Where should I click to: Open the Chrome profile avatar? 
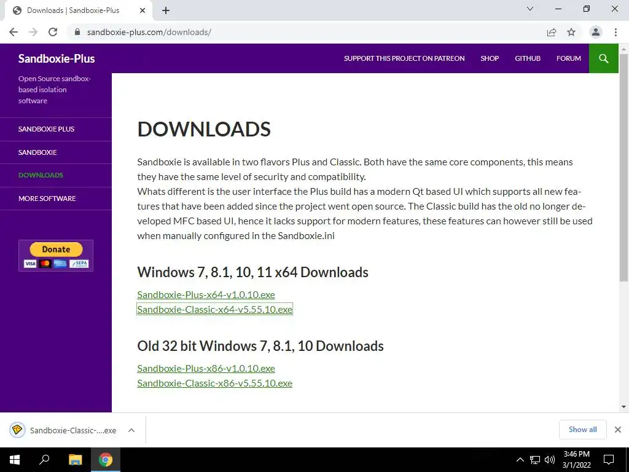click(x=596, y=32)
